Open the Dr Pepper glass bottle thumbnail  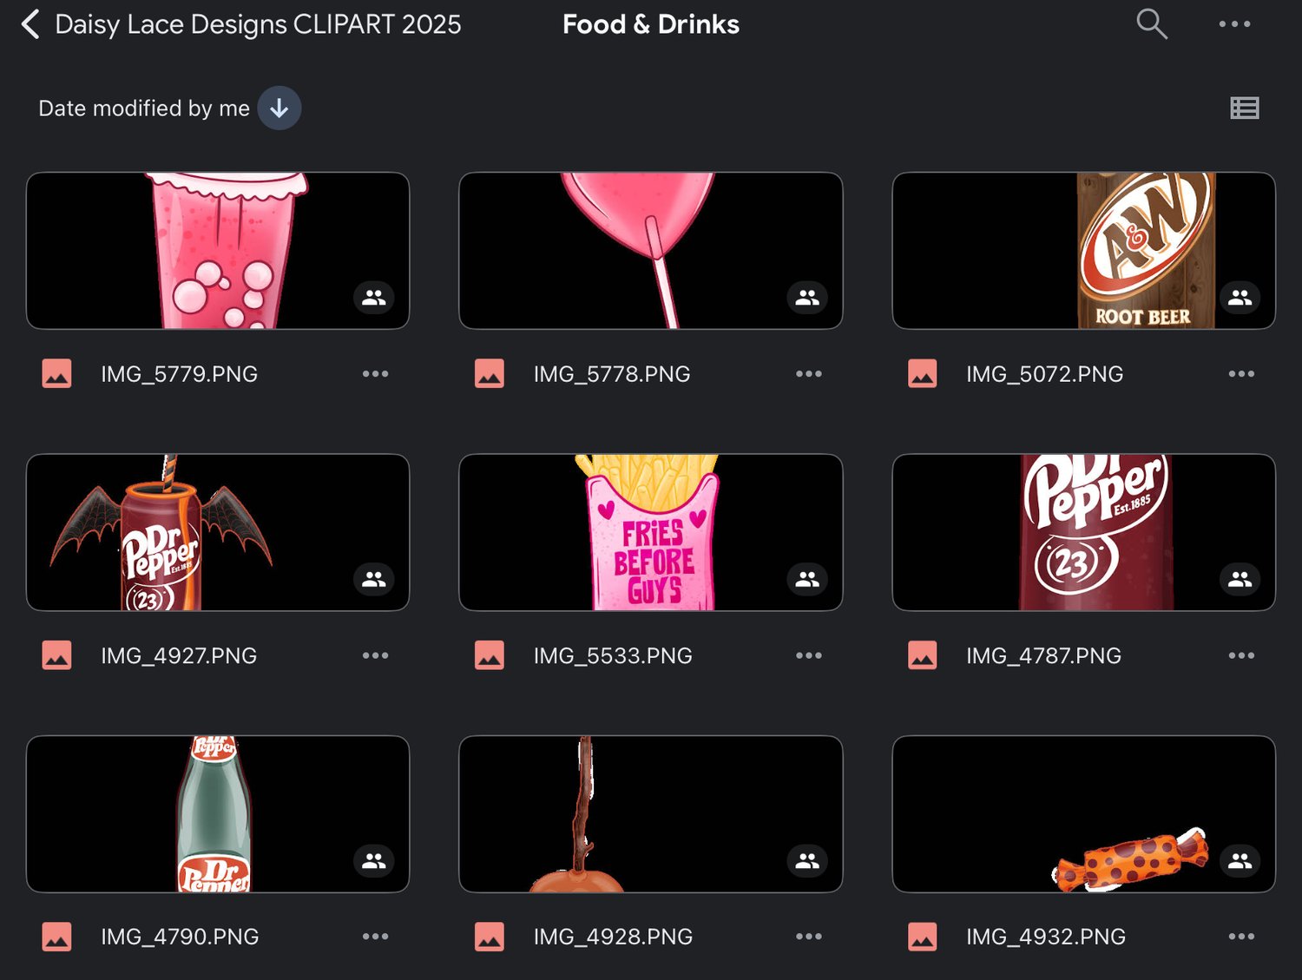tap(218, 814)
